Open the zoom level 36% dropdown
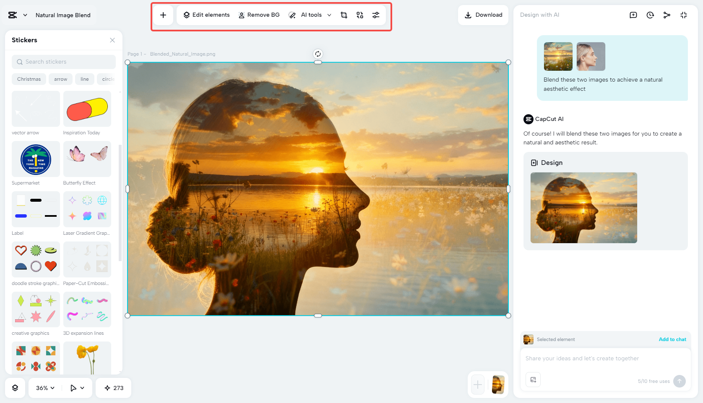 [44, 388]
